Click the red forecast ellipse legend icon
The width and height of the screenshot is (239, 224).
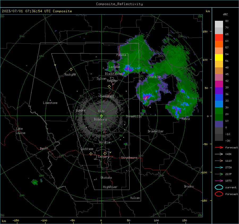(219, 194)
